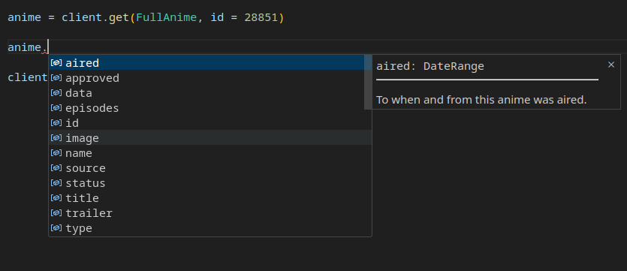Choose the episodes suggestion text
Screen dimensions: 627x271
92,108
